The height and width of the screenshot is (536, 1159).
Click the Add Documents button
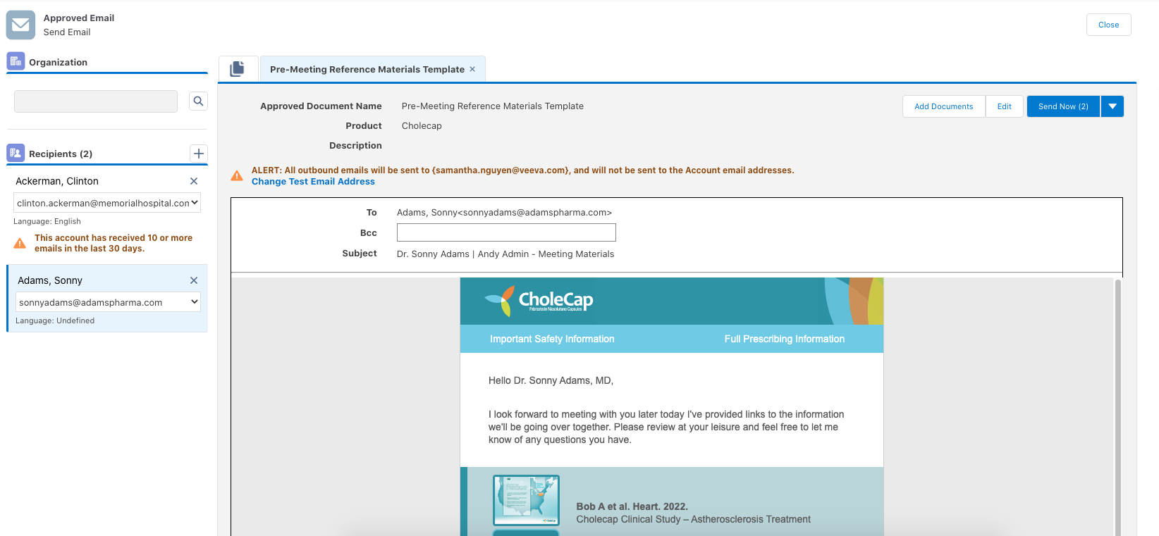click(943, 106)
